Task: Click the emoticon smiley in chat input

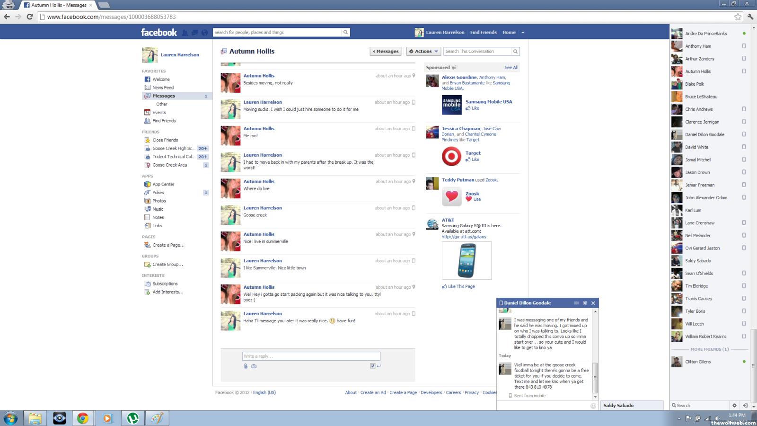Action: (x=593, y=406)
